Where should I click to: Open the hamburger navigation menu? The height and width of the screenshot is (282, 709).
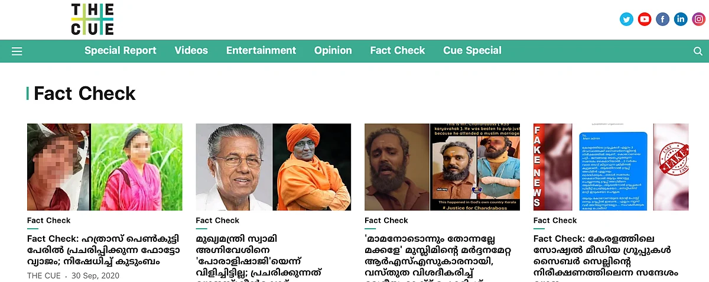point(17,51)
